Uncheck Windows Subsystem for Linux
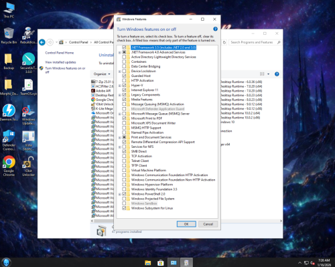 click(x=124, y=208)
